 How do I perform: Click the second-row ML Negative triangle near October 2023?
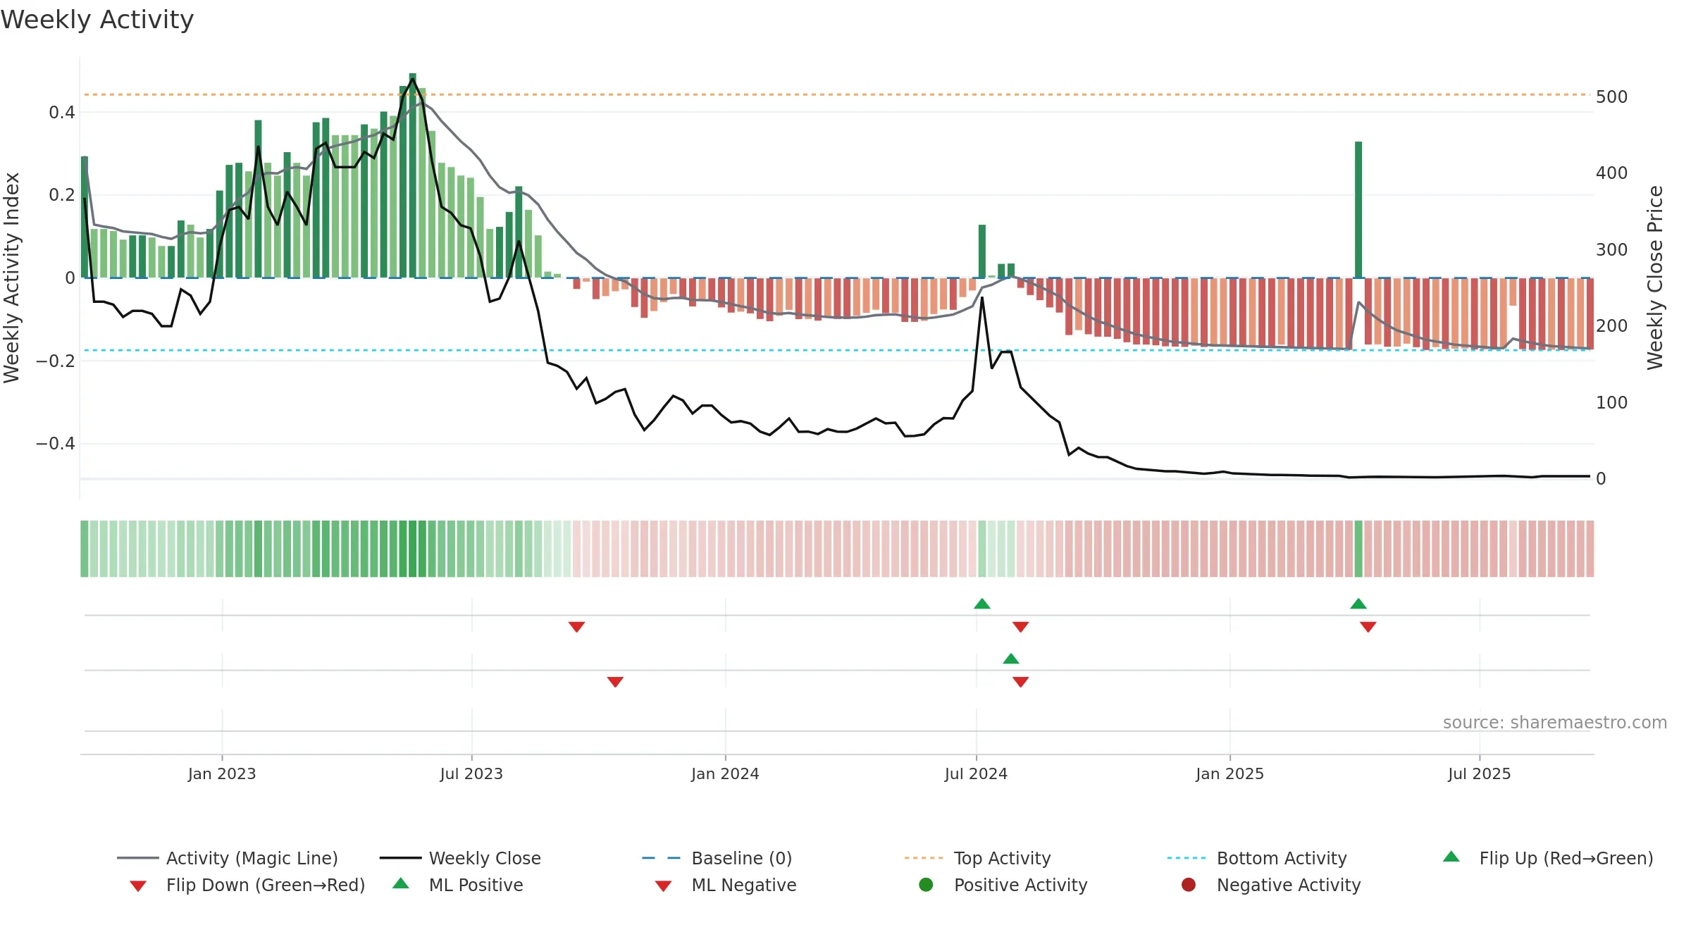615,682
